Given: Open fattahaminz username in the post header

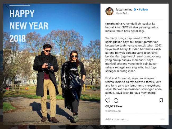Looking at the screenshot, I should coord(124,9).
